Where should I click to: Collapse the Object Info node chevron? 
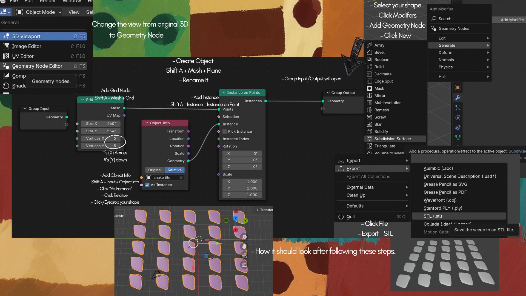[x=147, y=123]
